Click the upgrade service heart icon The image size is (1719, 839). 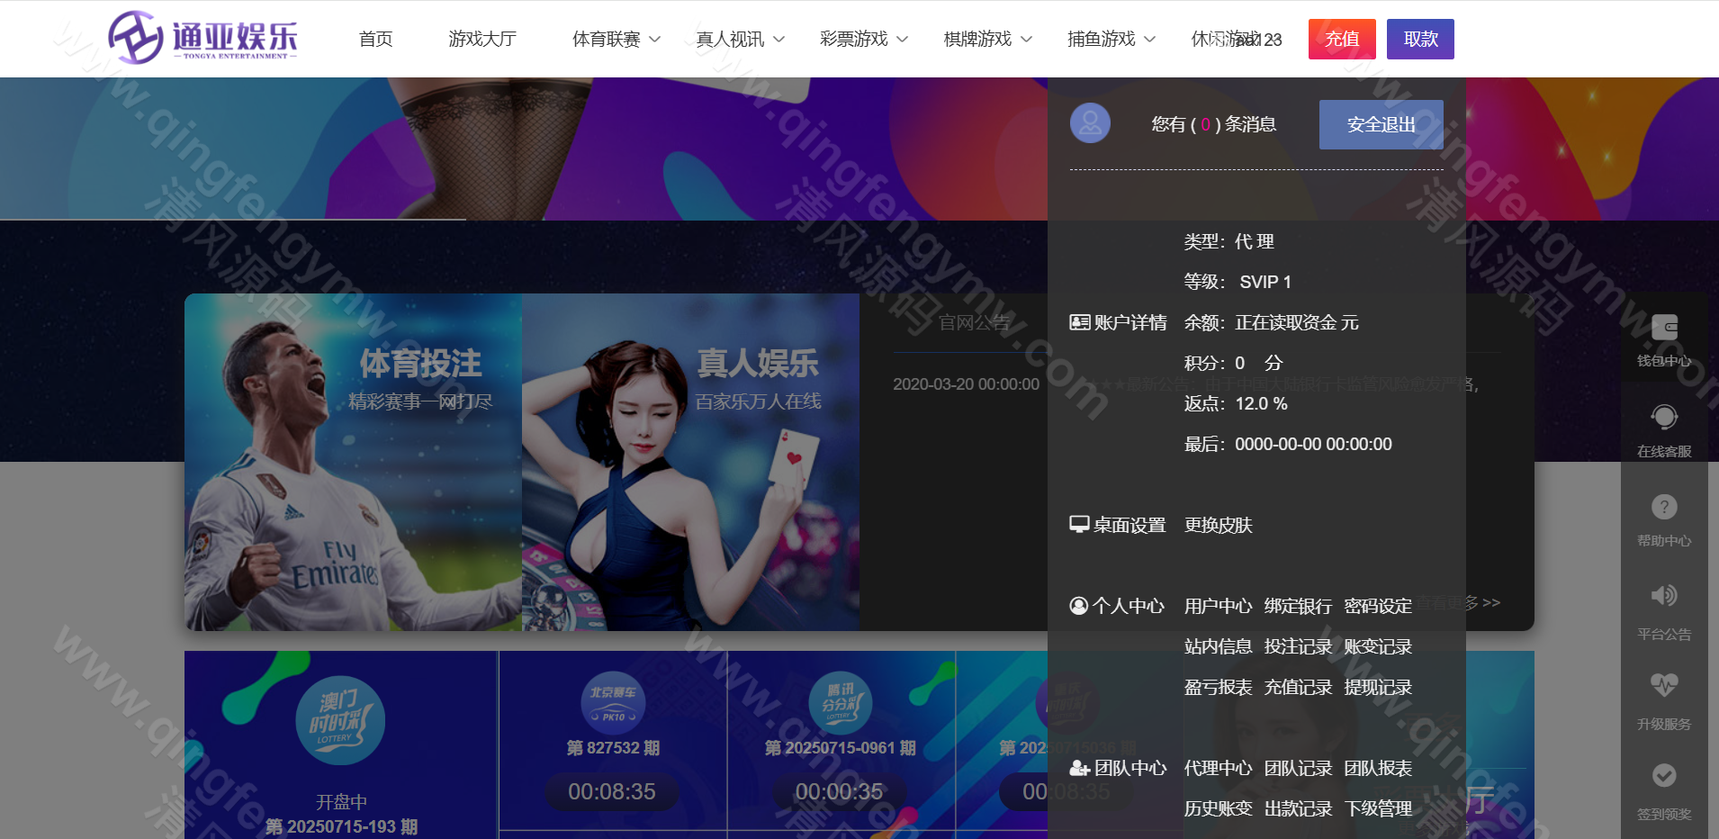(1663, 686)
